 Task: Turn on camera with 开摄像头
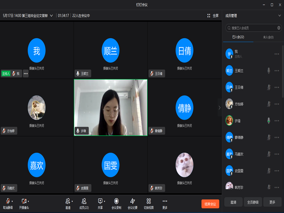[24, 201]
